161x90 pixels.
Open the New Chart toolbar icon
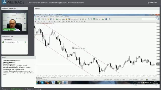pyautogui.click(x=36, y=19)
